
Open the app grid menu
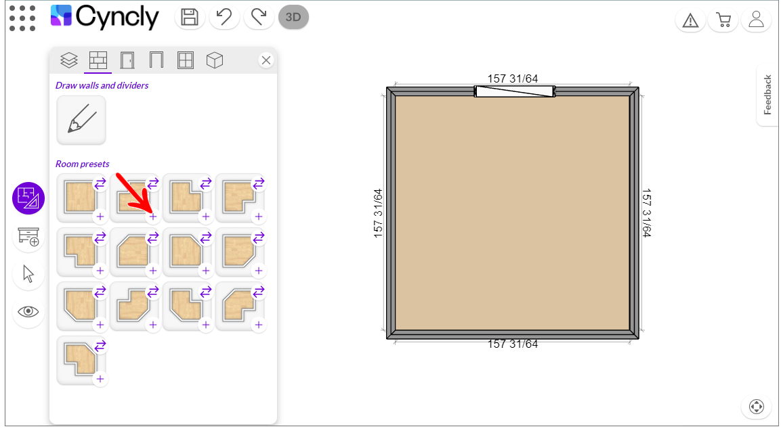[x=22, y=18]
